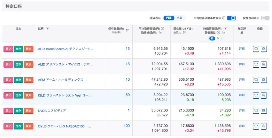Click NVDA row portfolio register icon
272x138 pixels.
(x=264, y=111)
